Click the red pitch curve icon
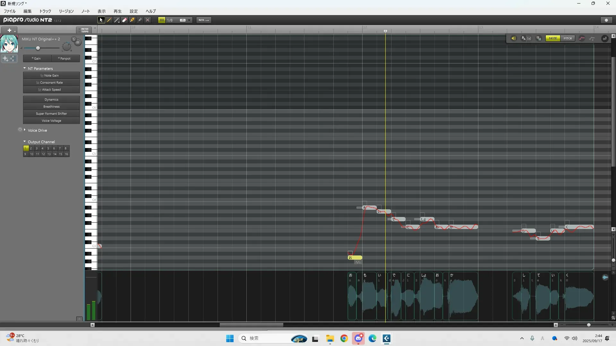 [x=582, y=38]
